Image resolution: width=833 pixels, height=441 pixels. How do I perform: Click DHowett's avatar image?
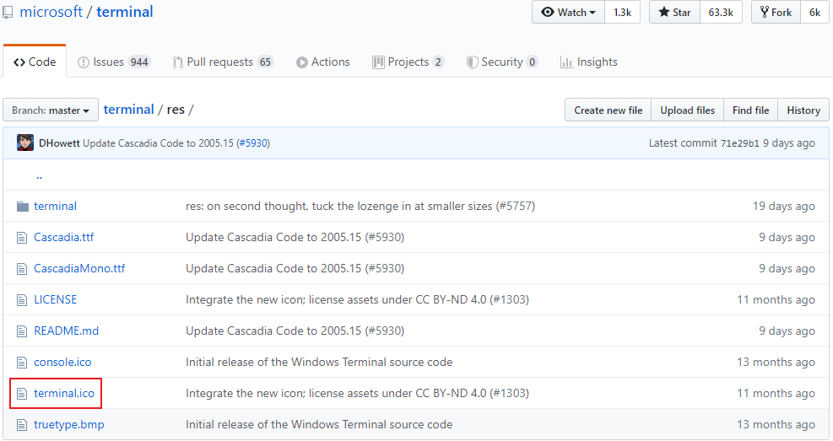pos(25,143)
